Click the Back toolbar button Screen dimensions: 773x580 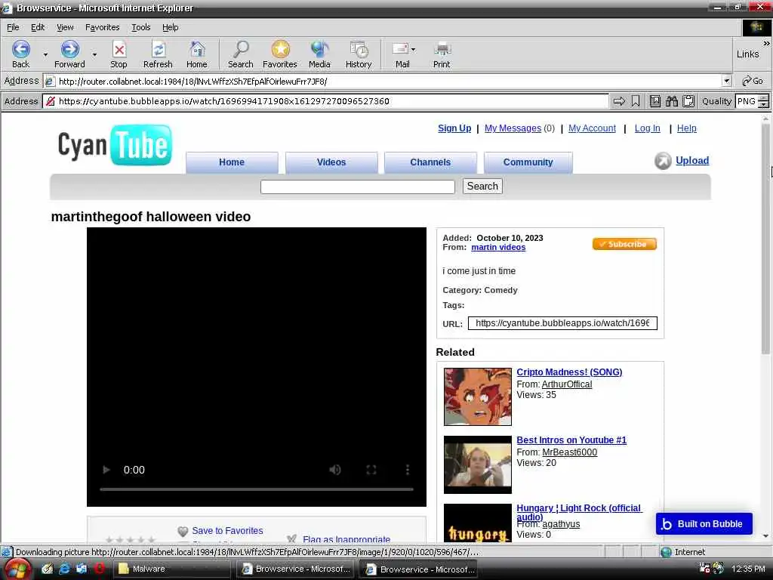point(20,54)
